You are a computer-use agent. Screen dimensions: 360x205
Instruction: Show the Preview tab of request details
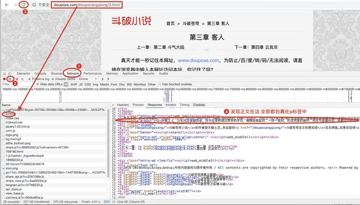138,105
